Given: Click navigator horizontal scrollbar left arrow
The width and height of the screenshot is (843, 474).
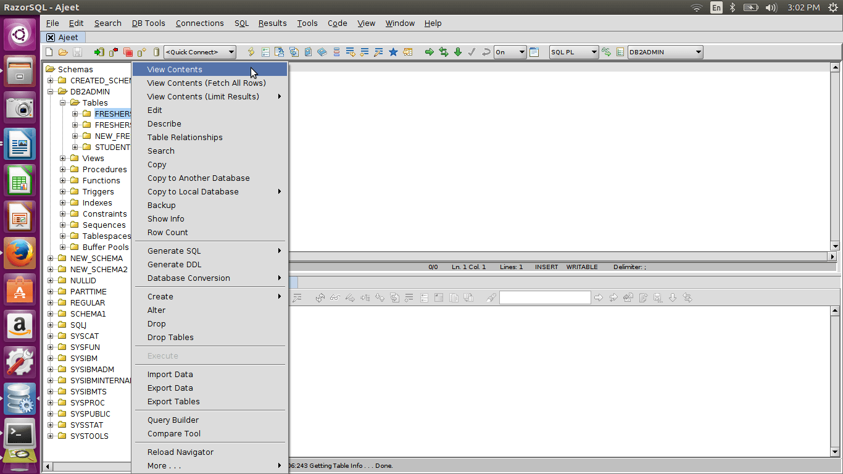Looking at the screenshot, I should point(47,467).
